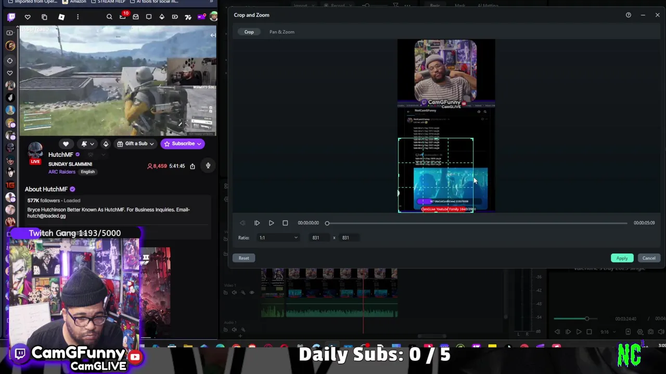Image resolution: width=666 pixels, height=374 pixels.
Task: Open Twitch home via the Twitch logo
Action: point(11,17)
